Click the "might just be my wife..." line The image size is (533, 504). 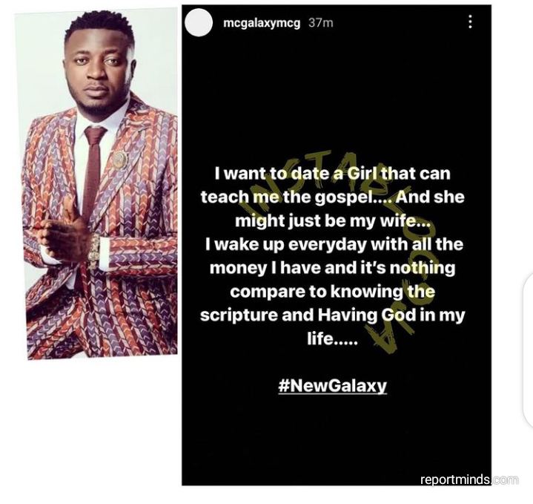click(332, 221)
